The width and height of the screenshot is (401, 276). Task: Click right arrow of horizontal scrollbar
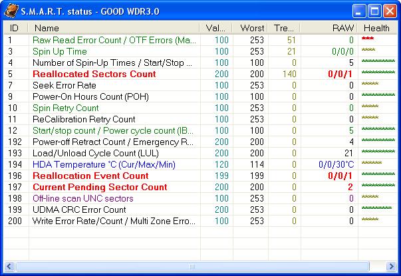point(391,267)
